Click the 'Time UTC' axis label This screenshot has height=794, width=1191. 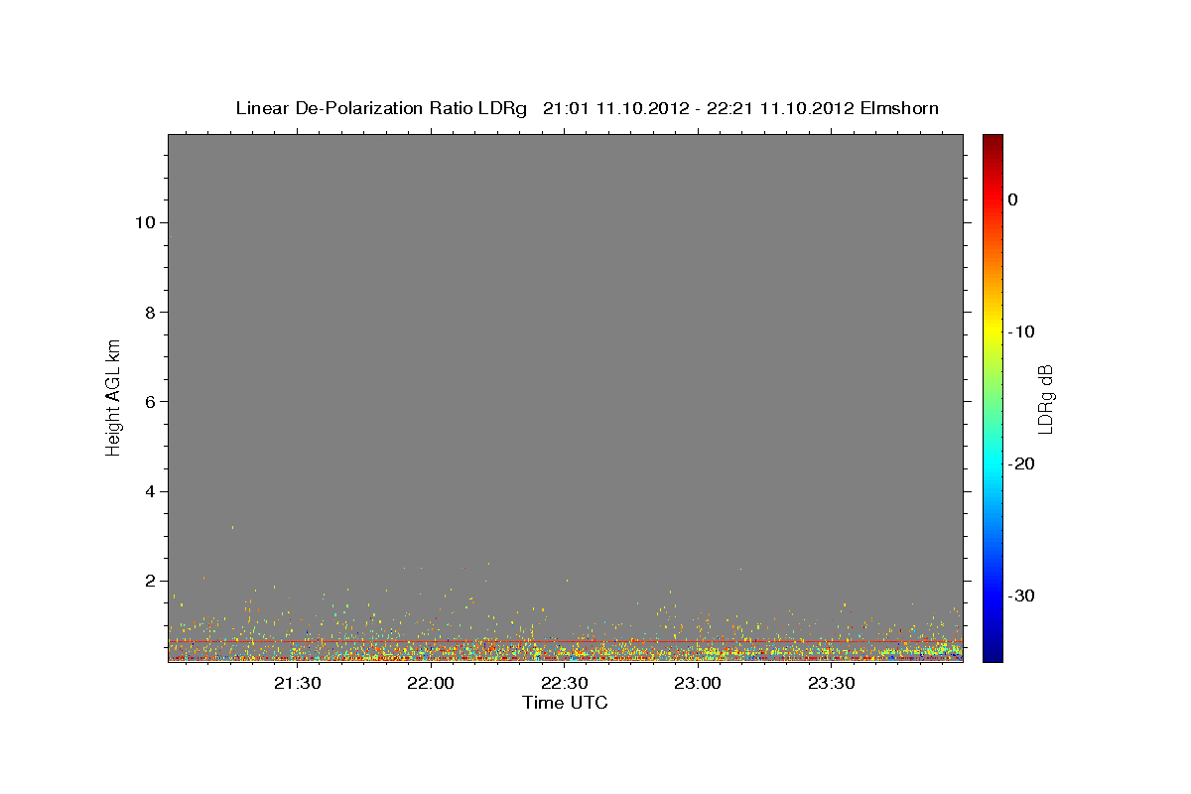pos(565,703)
